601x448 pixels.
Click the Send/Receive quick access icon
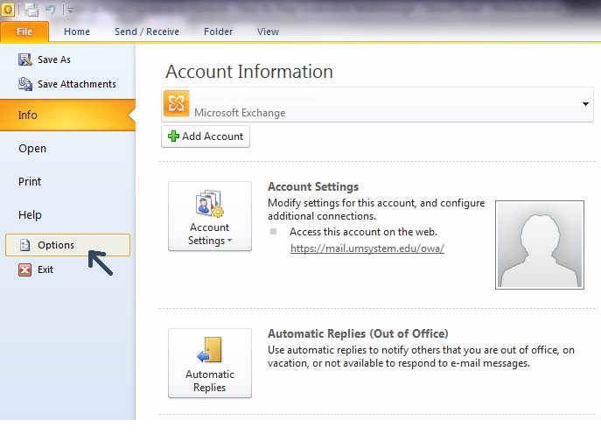pos(31,10)
